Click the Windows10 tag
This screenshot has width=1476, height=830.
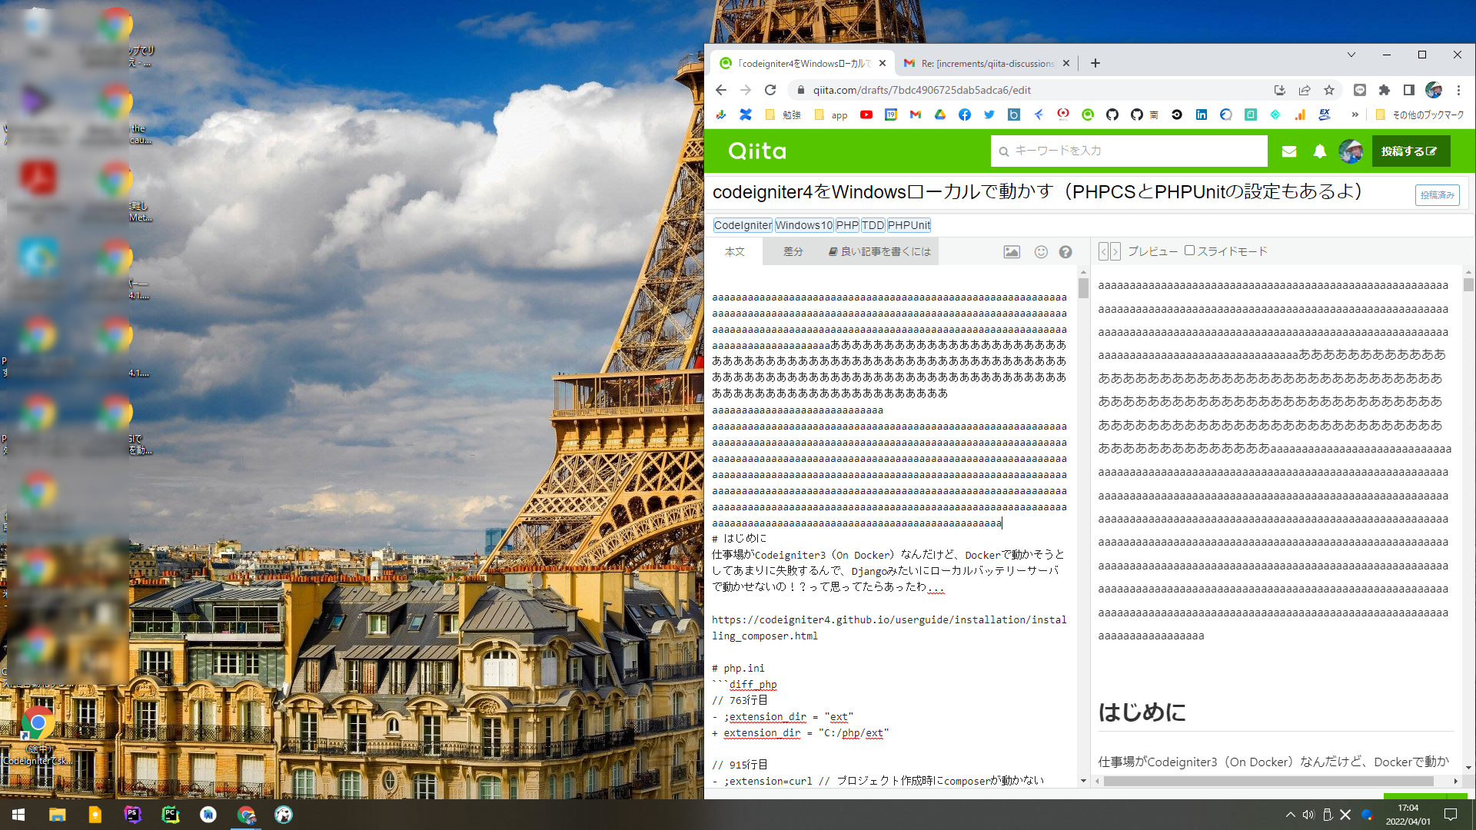804,225
